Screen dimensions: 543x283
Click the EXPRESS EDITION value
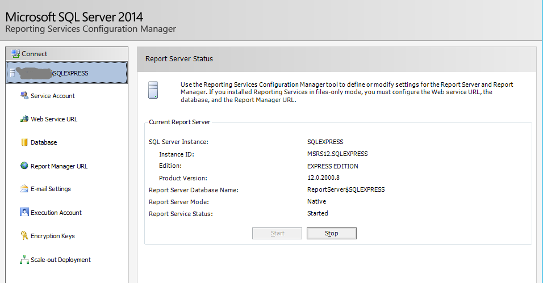[x=332, y=166]
